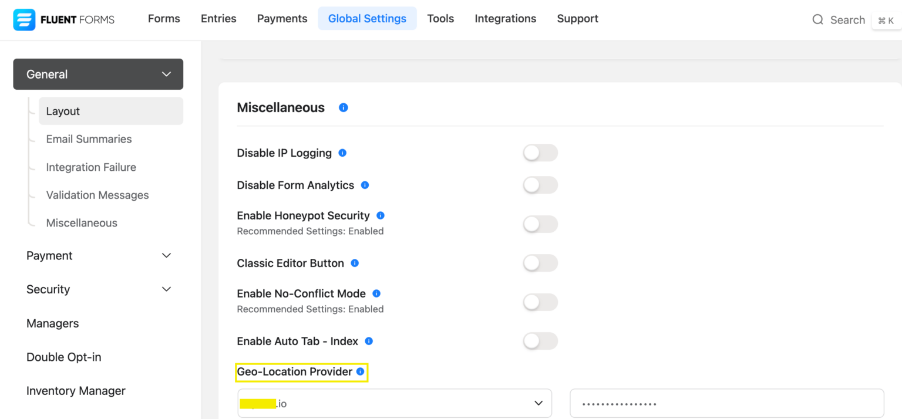Click the info icon beside Miscellaneous heading

[x=343, y=107]
